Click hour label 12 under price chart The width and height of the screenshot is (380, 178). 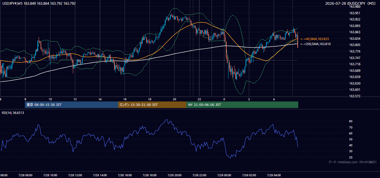point(75,99)
